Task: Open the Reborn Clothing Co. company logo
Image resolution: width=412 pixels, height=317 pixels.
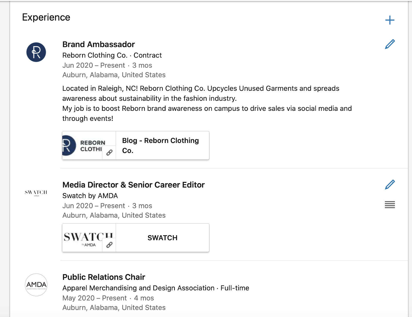Action: click(36, 52)
